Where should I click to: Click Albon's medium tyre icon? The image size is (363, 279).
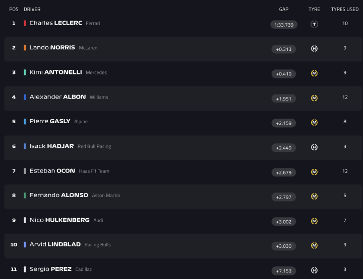pyautogui.click(x=314, y=98)
